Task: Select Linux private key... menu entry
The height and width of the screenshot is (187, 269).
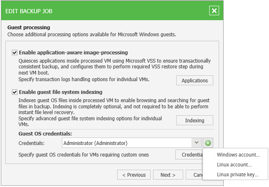Action: pyautogui.click(x=237, y=175)
